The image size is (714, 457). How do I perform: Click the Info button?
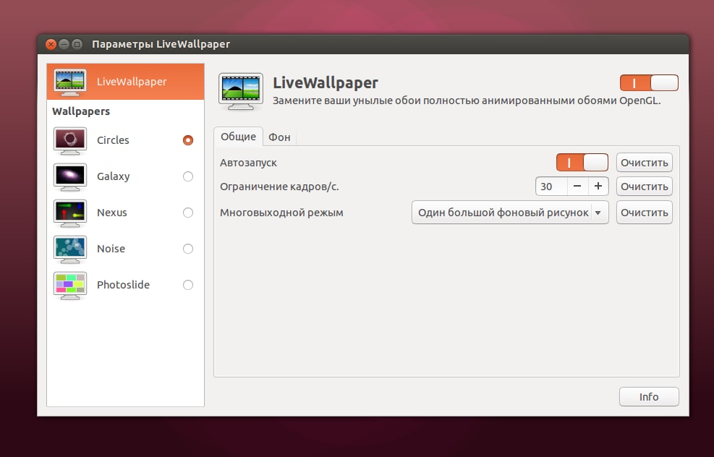point(649,397)
